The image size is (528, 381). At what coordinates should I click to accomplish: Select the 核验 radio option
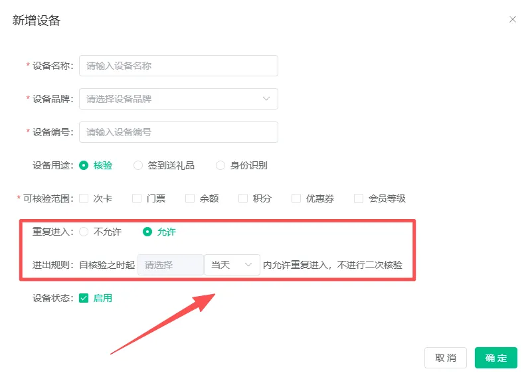(x=84, y=165)
